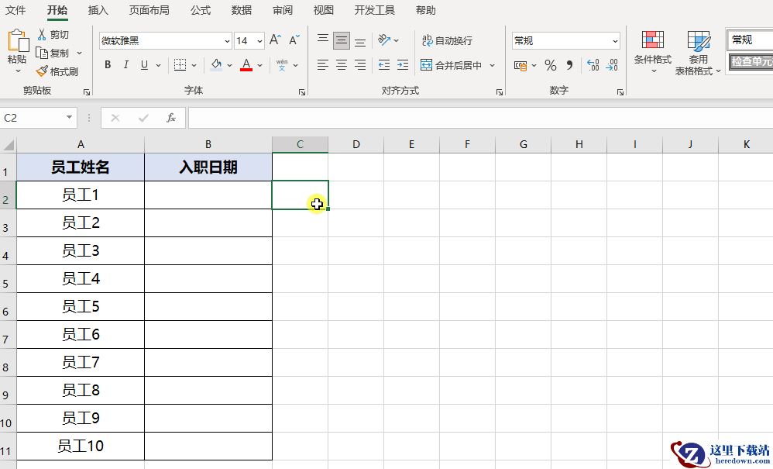Apply the fill color bucket
The height and width of the screenshot is (469, 773).
coord(216,65)
